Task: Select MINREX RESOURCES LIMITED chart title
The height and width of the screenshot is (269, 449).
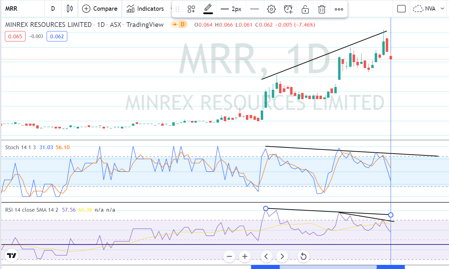Action: [x=48, y=25]
